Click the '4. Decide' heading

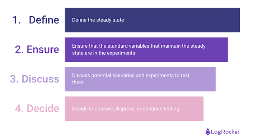(37, 109)
